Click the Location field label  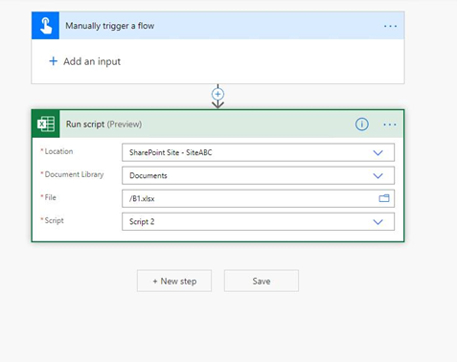pos(58,151)
